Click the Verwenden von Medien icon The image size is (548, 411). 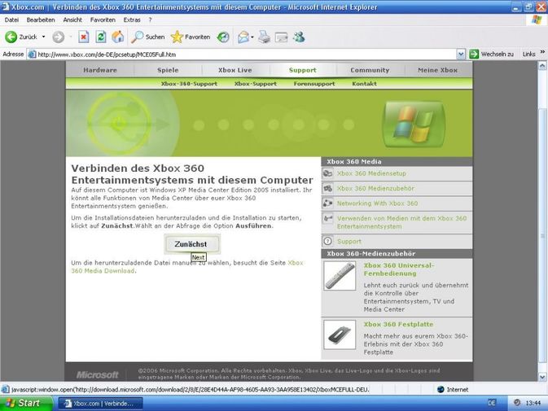[x=328, y=219]
